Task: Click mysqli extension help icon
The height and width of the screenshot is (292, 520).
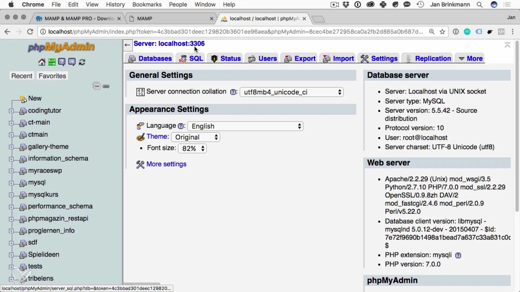Action: pyautogui.click(x=458, y=255)
